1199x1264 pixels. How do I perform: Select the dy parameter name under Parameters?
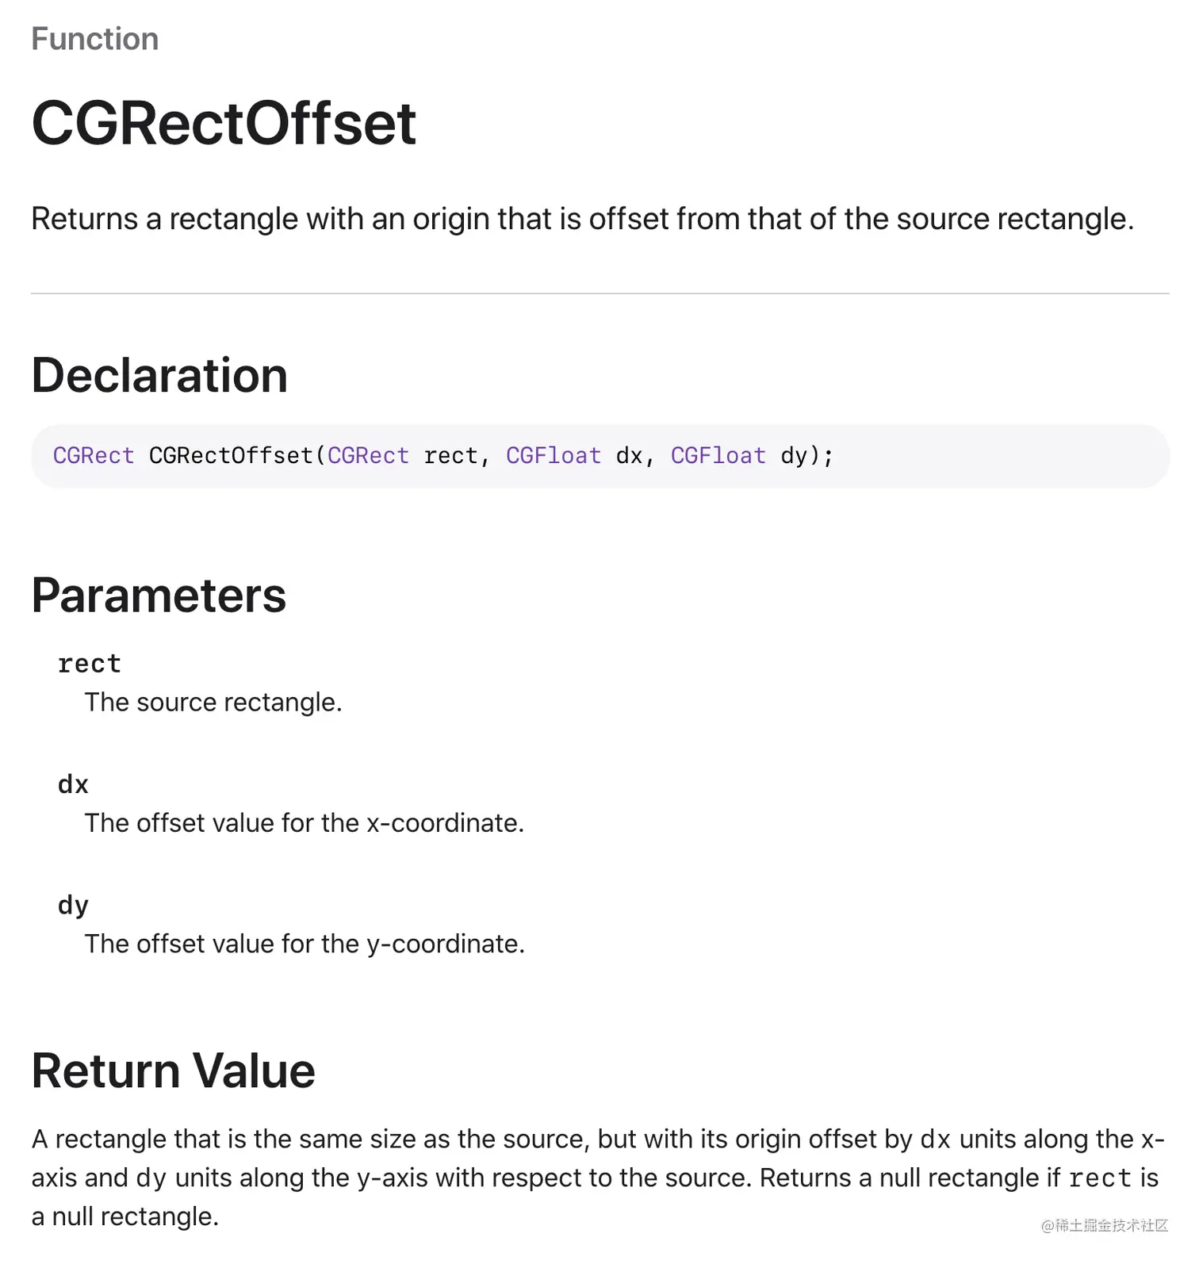[x=73, y=905]
